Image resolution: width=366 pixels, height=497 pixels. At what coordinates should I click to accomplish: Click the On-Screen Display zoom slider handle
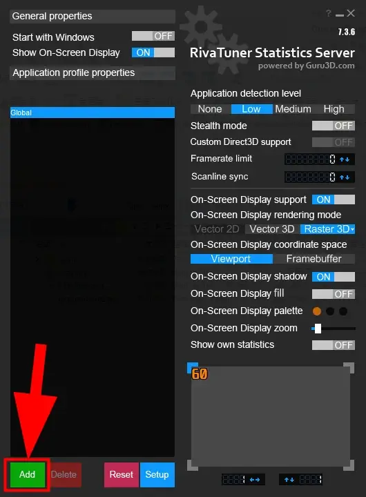318,329
